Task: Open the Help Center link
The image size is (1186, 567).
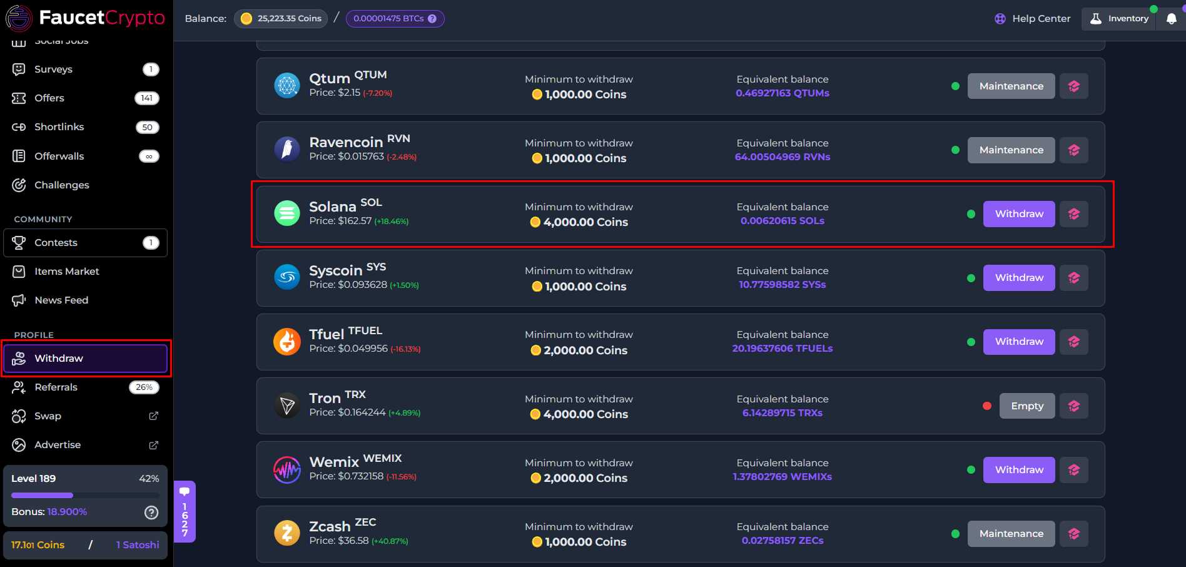Action: 1033,19
